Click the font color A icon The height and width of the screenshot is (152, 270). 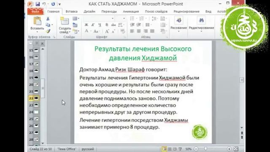(x=86, y=31)
